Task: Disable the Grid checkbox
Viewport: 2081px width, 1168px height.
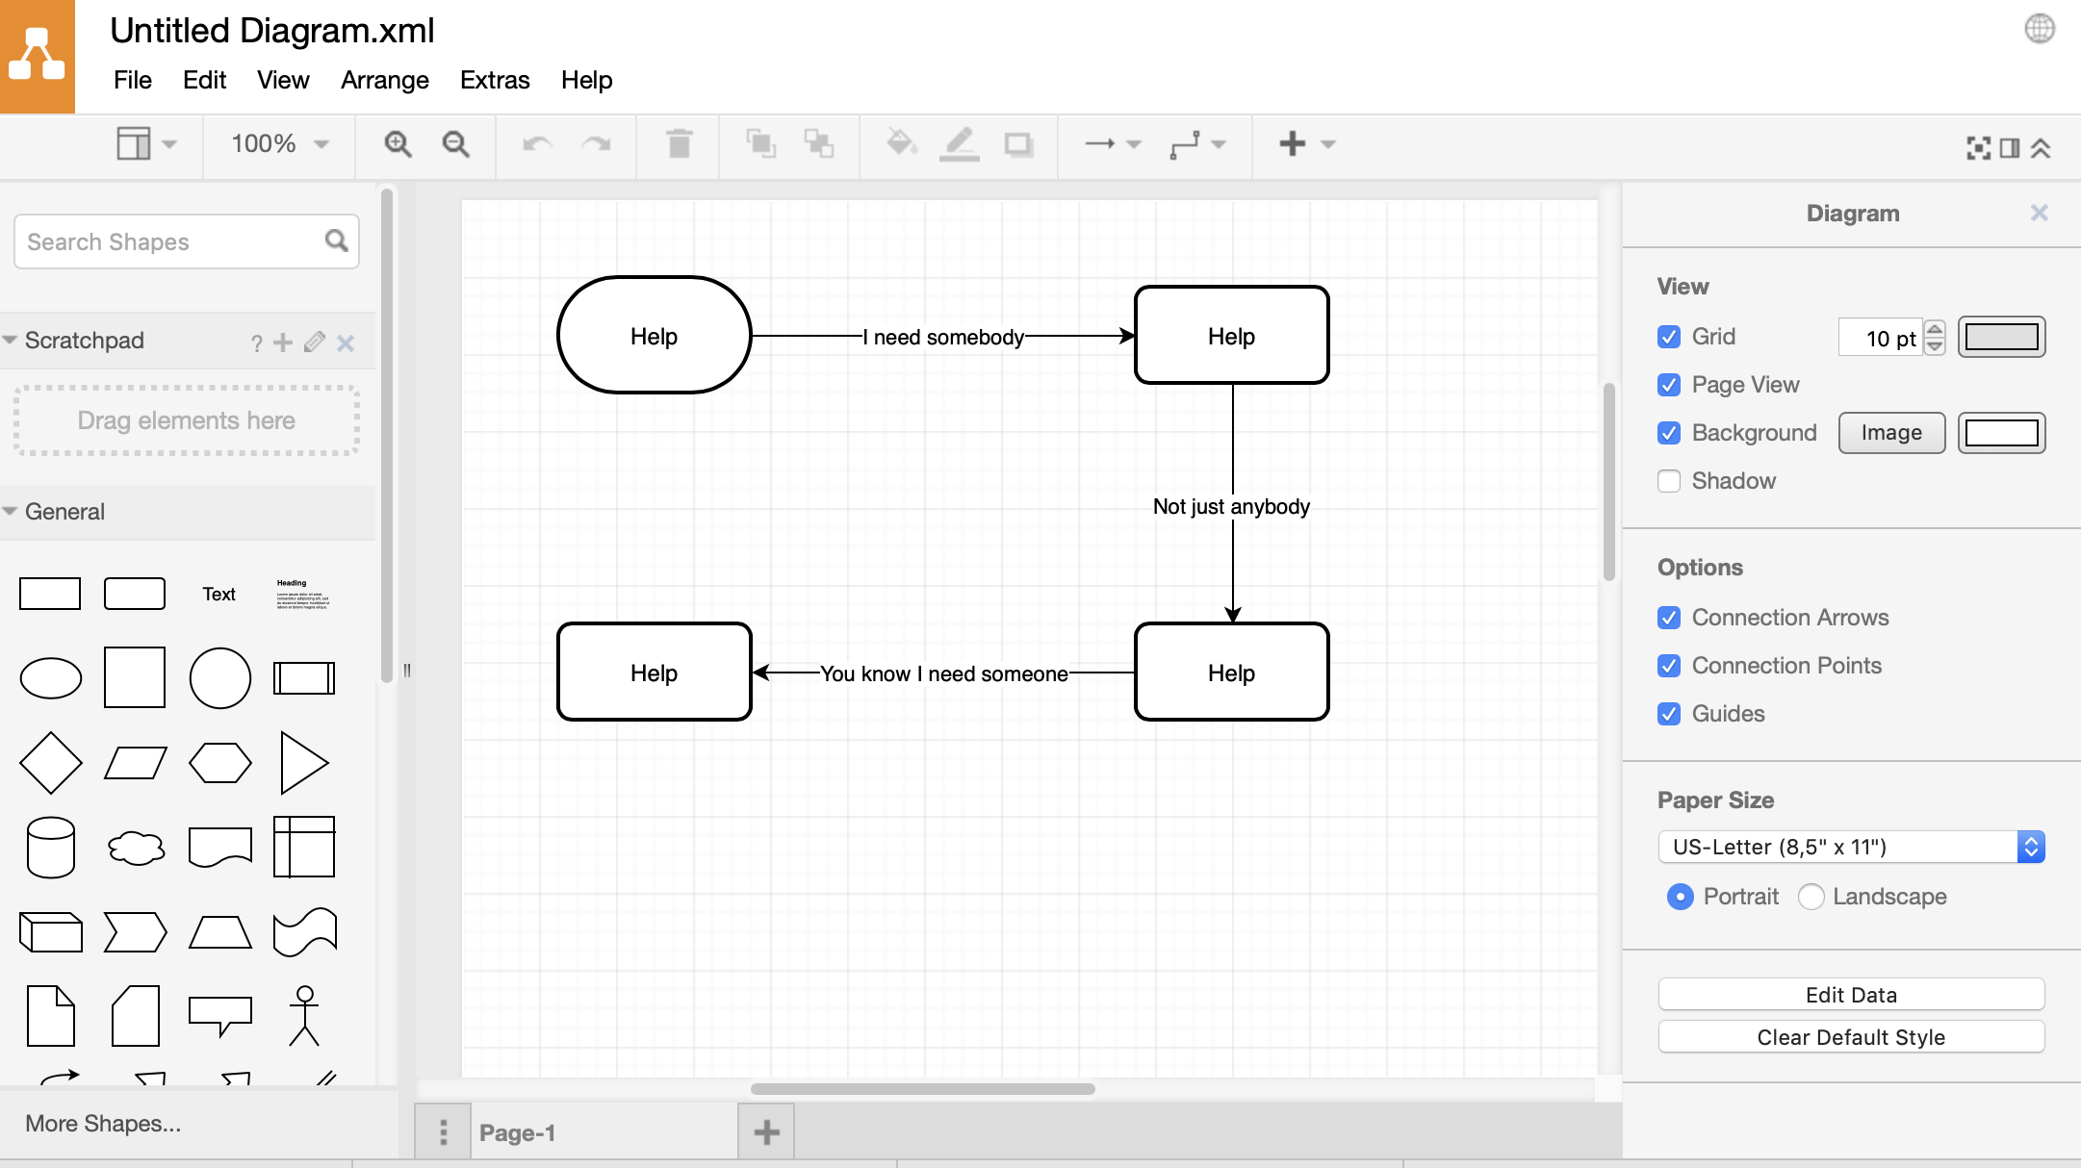Action: (x=1669, y=337)
